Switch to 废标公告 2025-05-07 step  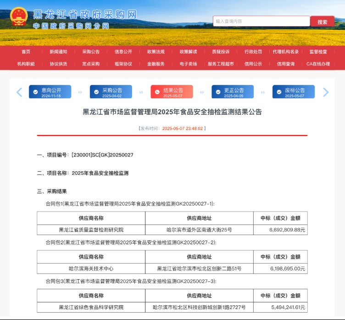(x=294, y=92)
